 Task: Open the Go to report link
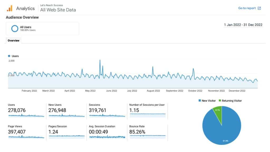click(247, 8)
